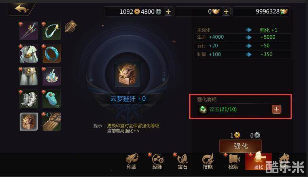The height and width of the screenshot is (177, 308).
Task: Click the 云梦狴犴 seal in center
Action: (x=127, y=74)
